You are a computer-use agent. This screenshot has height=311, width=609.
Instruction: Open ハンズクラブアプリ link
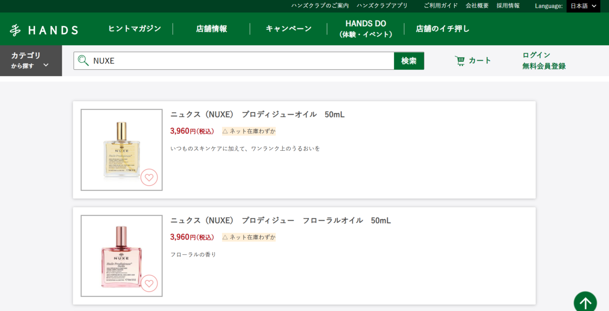click(x=382, y=6)
